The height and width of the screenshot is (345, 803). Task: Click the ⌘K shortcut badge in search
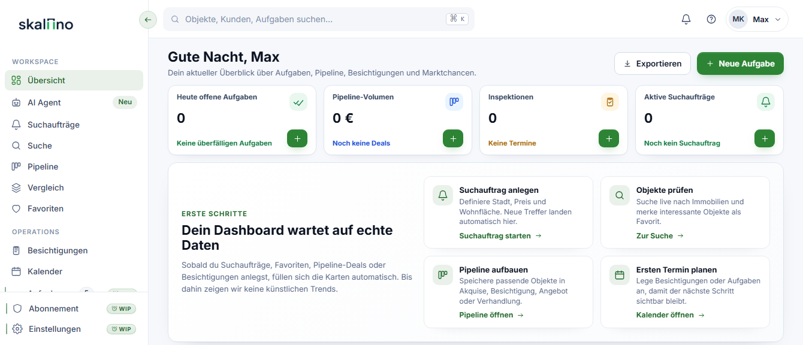point(457,19)
